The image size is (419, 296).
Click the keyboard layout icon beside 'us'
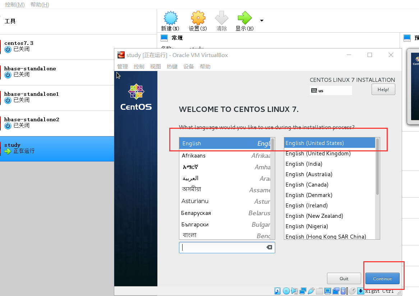314,90
